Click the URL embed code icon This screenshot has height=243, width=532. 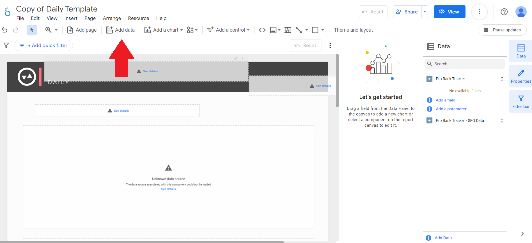[x=262, y=30]
